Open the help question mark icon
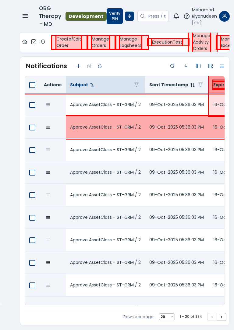 (186, 16)
